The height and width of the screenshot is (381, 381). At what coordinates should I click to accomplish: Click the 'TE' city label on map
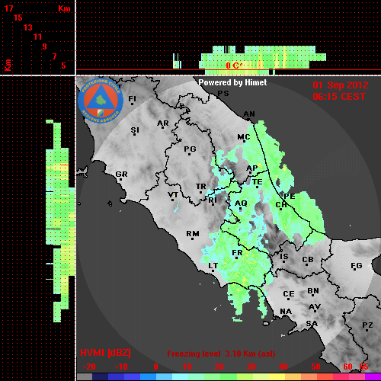(257, 182)
